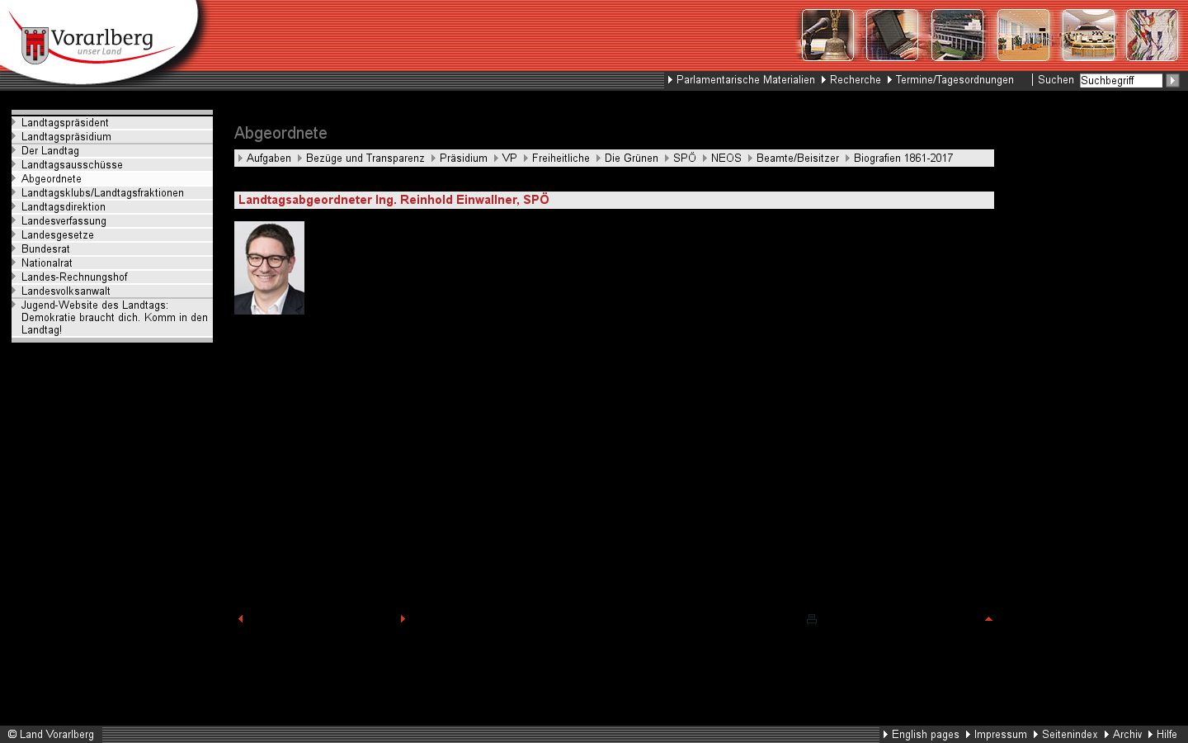Click the print page icon
The width and height of the screenshot is (1188, 743).
(812, 619)
